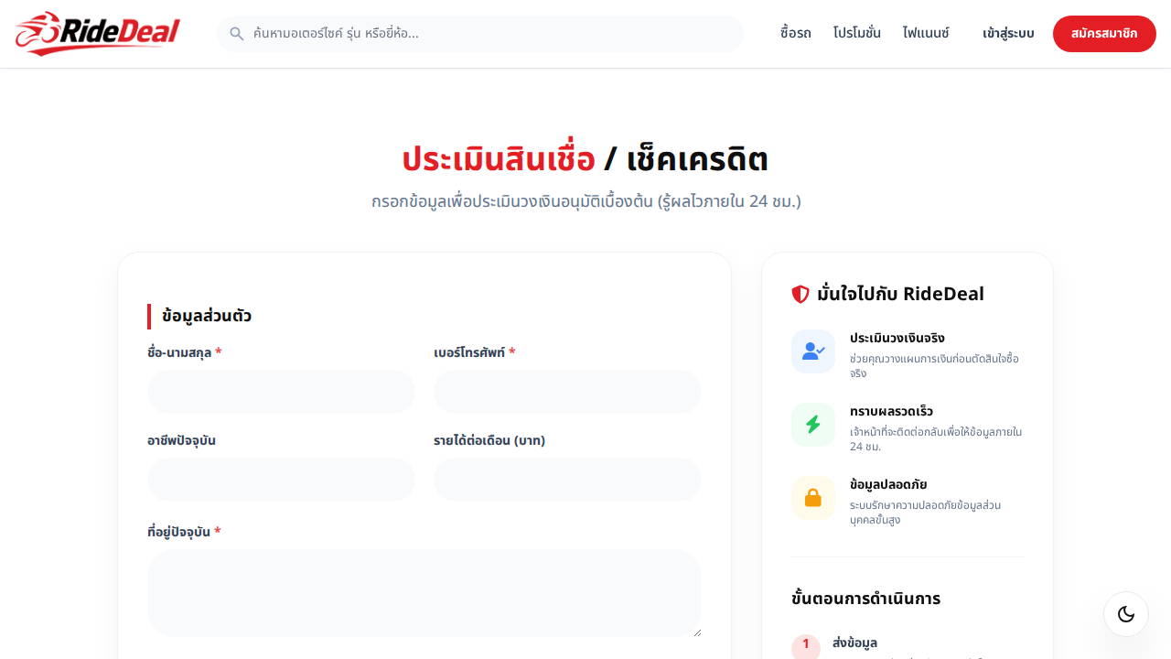
Task: Click the green lightning bolt icon
Action: coord(813,425)
